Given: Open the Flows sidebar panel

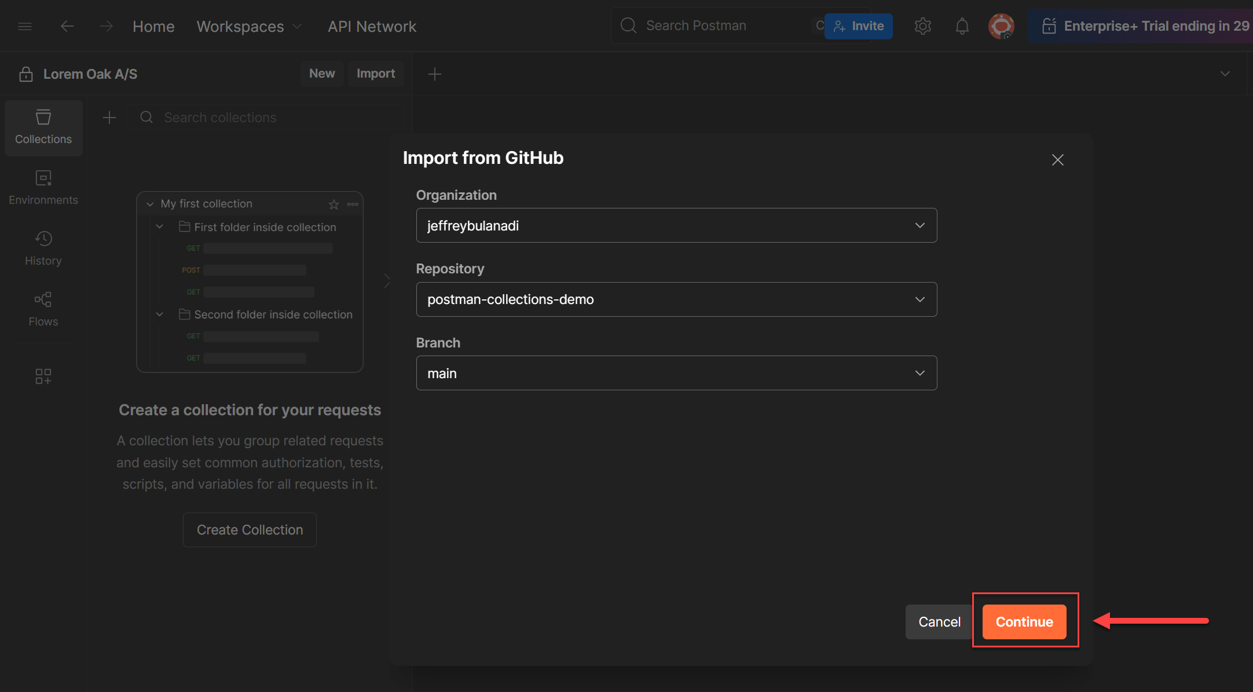Looking at the screenshot, I should pyautogui.click(x=43, y=309).
